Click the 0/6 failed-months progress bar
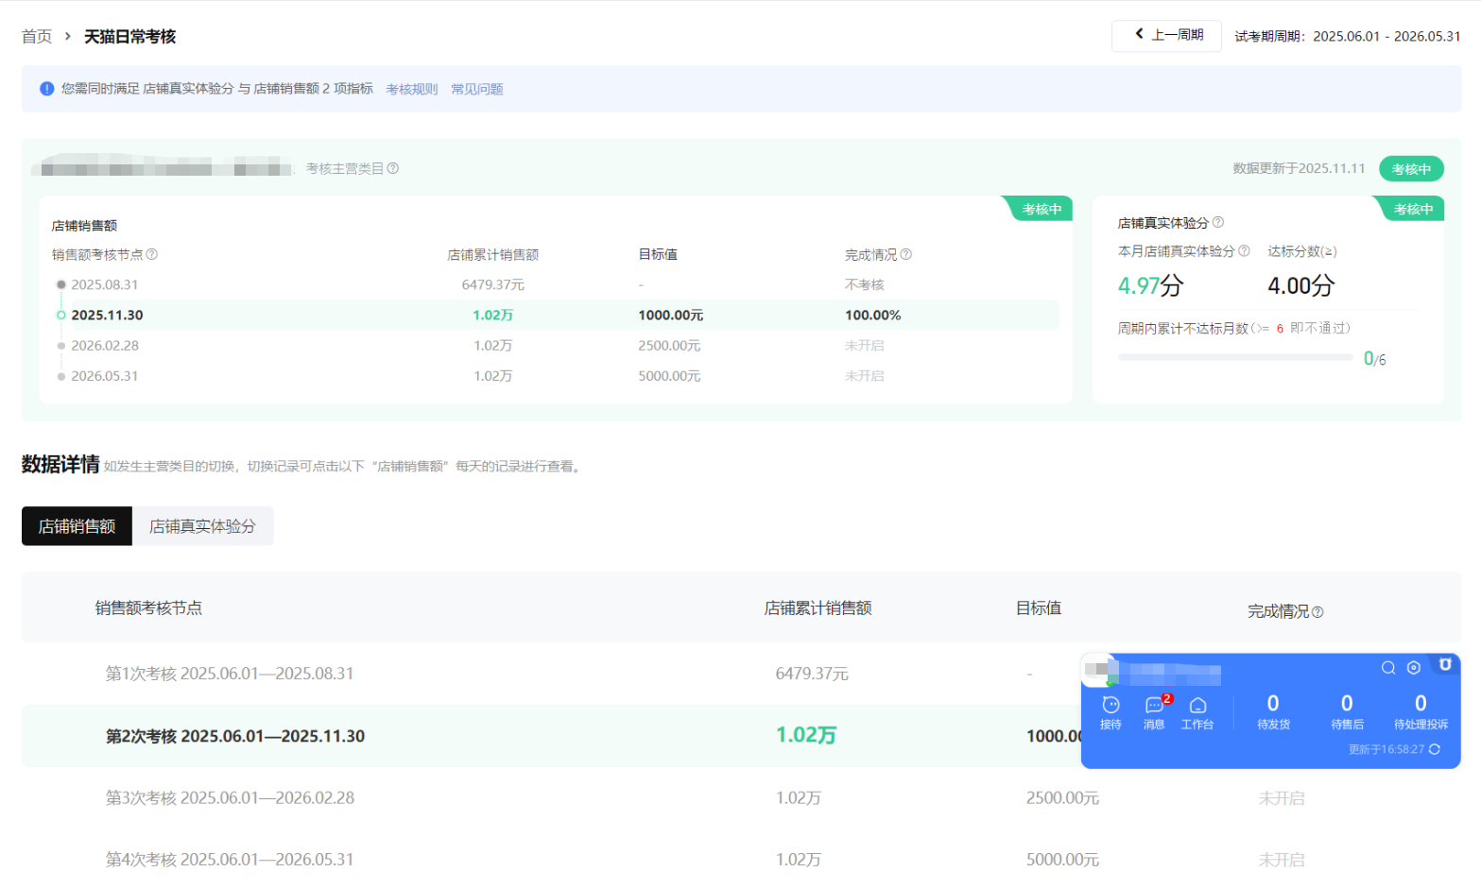This screenshot has width=1481, height=889. [x=1234, y=358]
